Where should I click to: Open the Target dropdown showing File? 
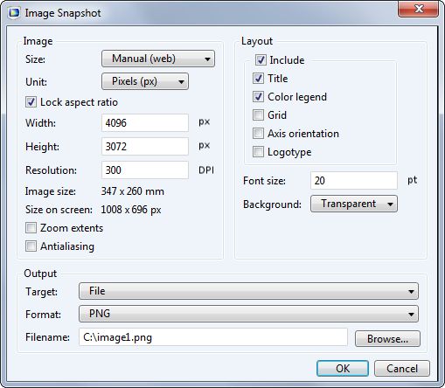[x=248, y=291]
